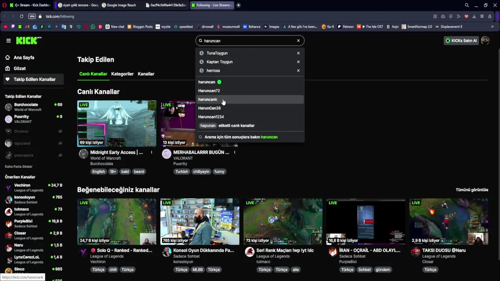Click the heart bookmark icon in the address bar
This screenshot has width=500, height=281.
[x=466, y=16]
